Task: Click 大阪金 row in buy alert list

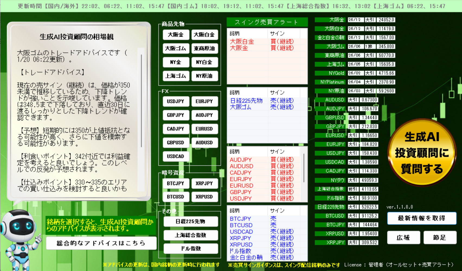Action: [x=267, y=48]
